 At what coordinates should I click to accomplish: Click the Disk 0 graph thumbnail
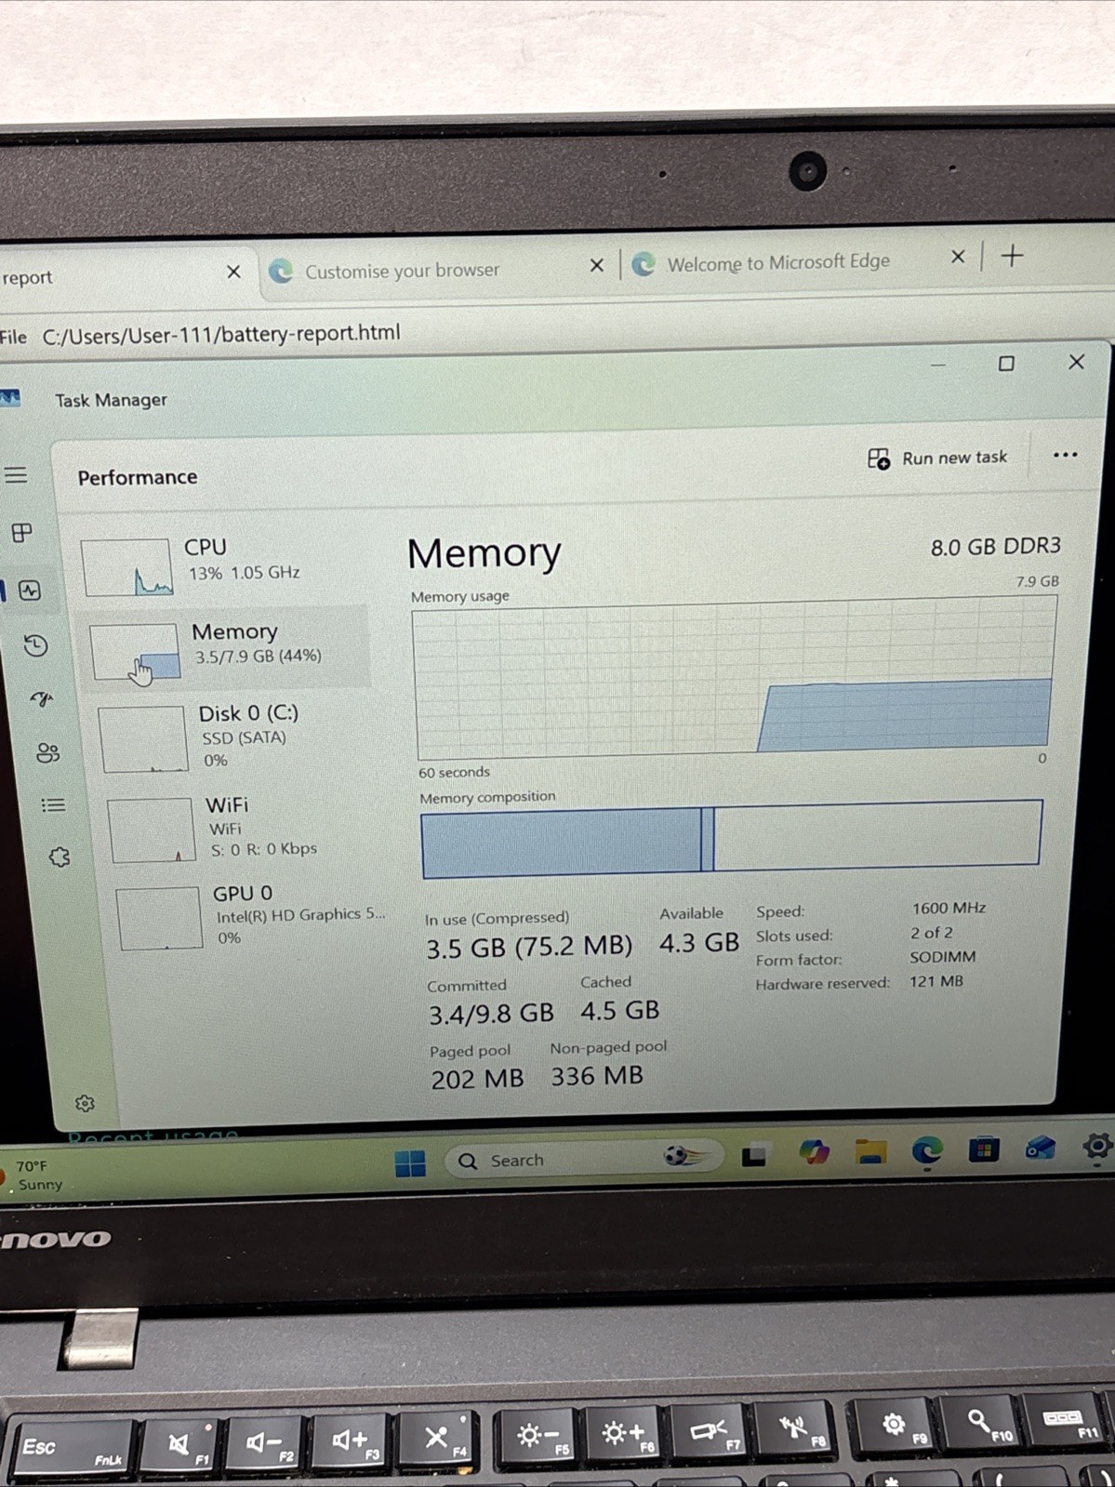pyautogui.click(x=143, y=739)
